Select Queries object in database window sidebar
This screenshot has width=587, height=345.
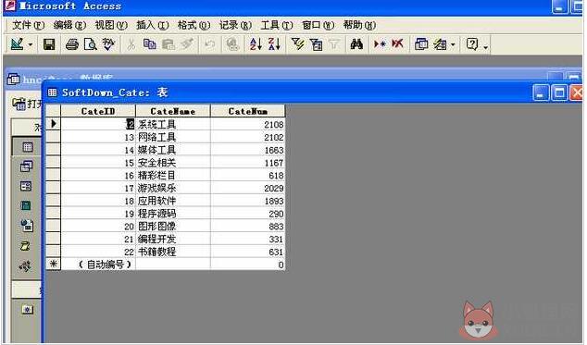tap(26, 166)
